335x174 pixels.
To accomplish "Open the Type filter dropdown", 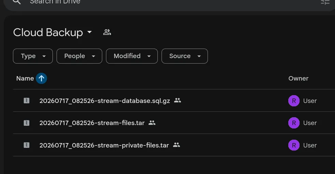I will tap(33, 56).
